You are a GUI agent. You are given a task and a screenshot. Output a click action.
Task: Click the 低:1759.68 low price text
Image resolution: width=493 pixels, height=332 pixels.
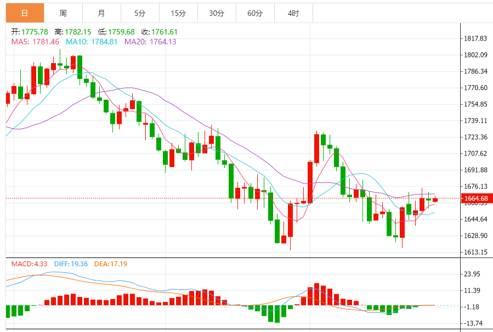pos(116,32)
